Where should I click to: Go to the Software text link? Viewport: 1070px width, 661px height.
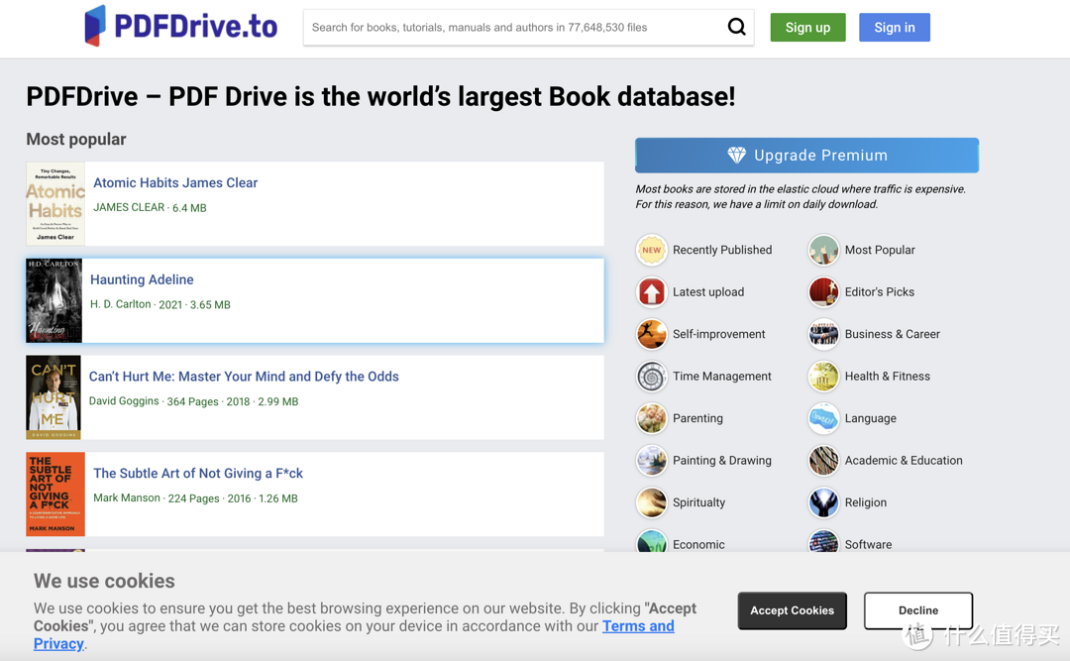[868, 545]
